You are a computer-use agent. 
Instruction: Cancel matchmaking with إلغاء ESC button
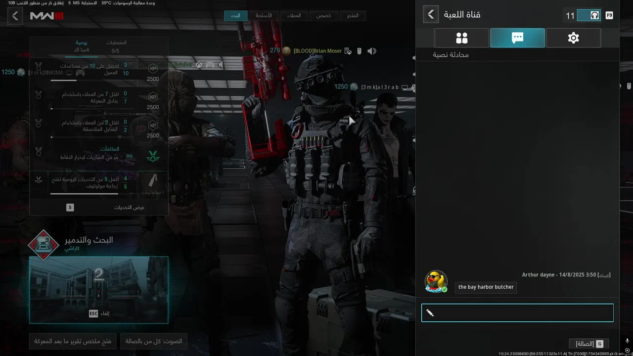(x=99, y=313)
